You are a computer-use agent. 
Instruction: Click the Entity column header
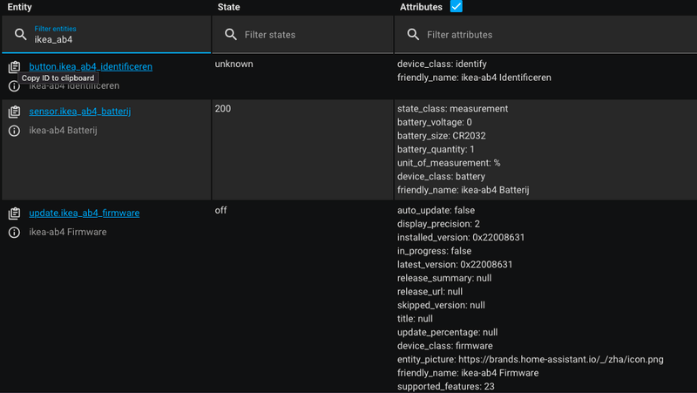tap(19, 7)
